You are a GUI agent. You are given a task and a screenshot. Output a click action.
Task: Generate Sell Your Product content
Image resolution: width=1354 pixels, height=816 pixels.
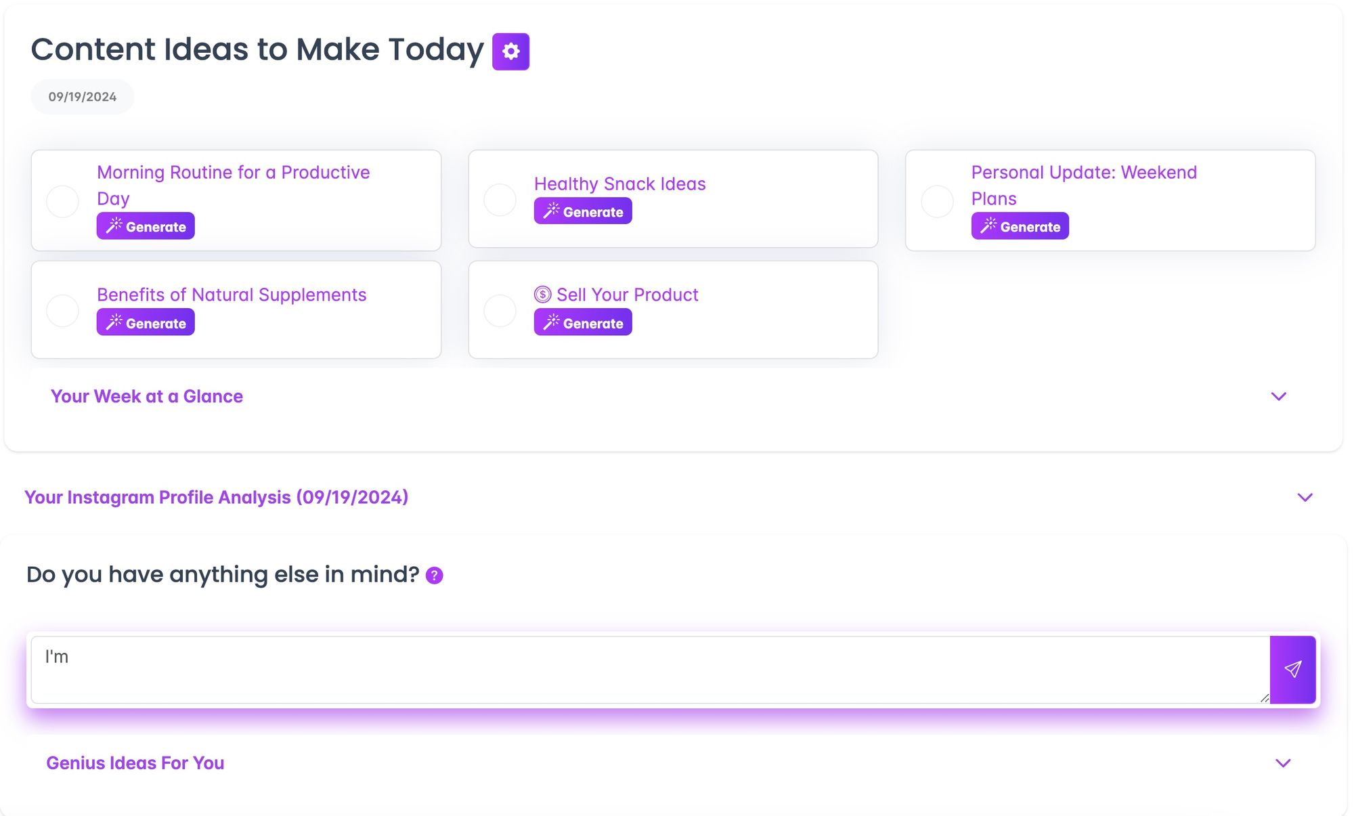pyautogui.click(x=582, y=323)
